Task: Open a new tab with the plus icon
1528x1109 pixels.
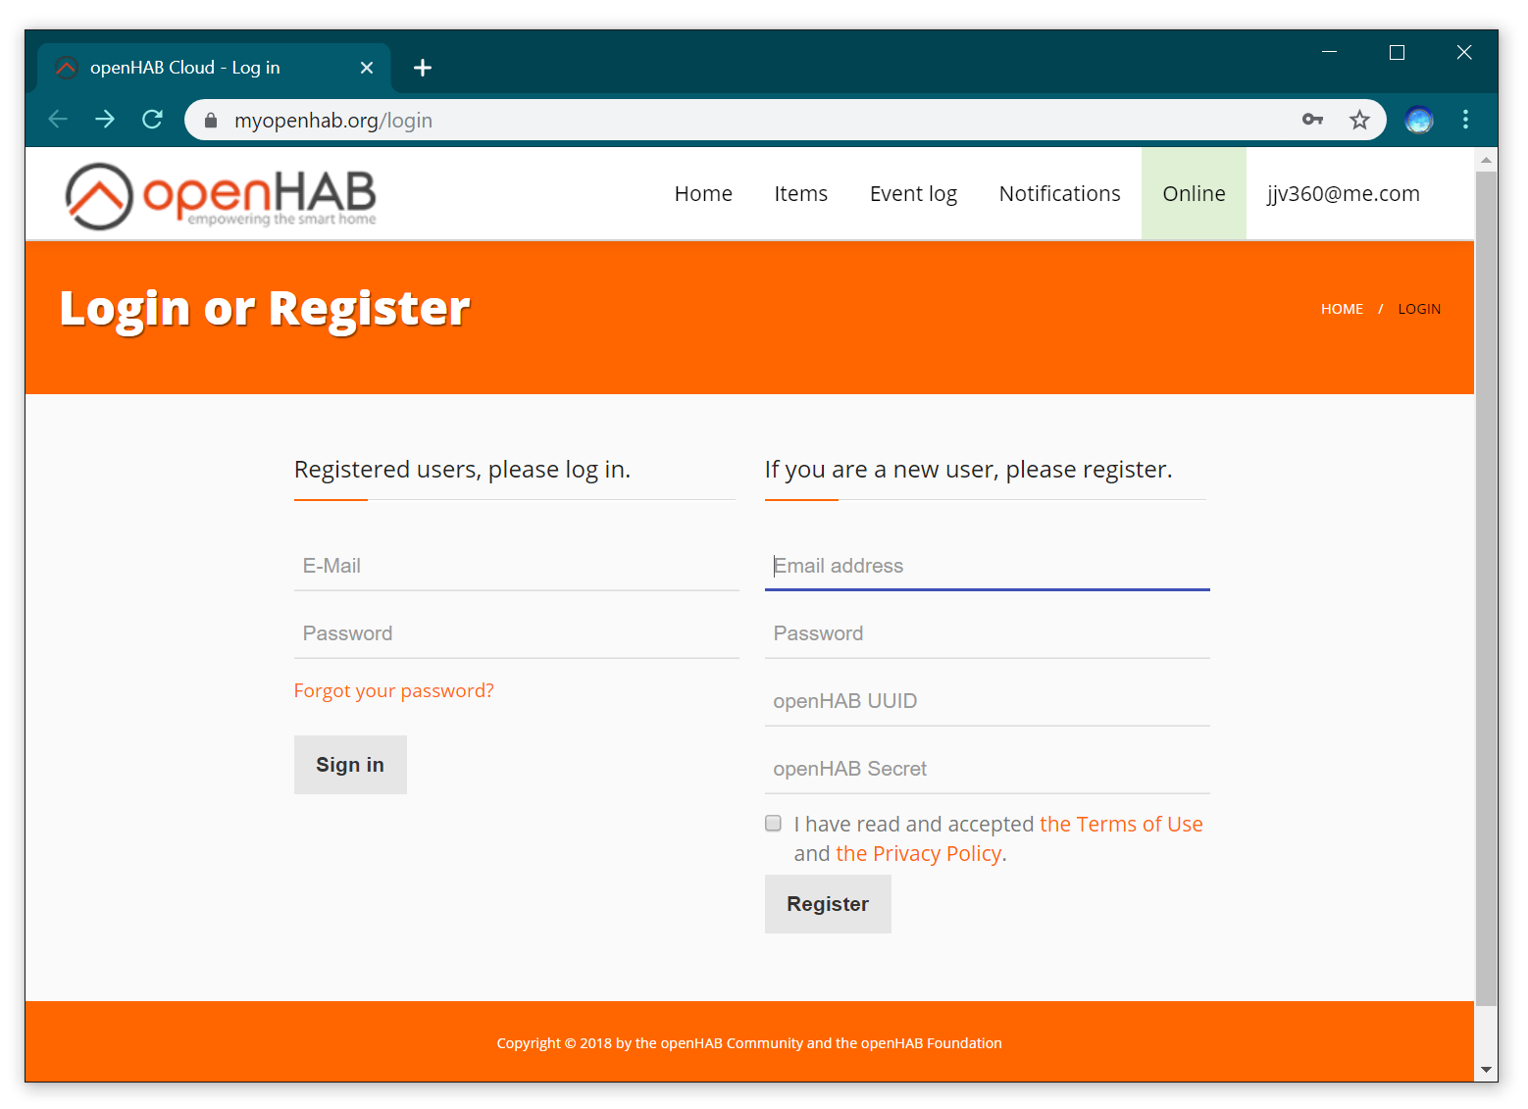Action: 423,68
